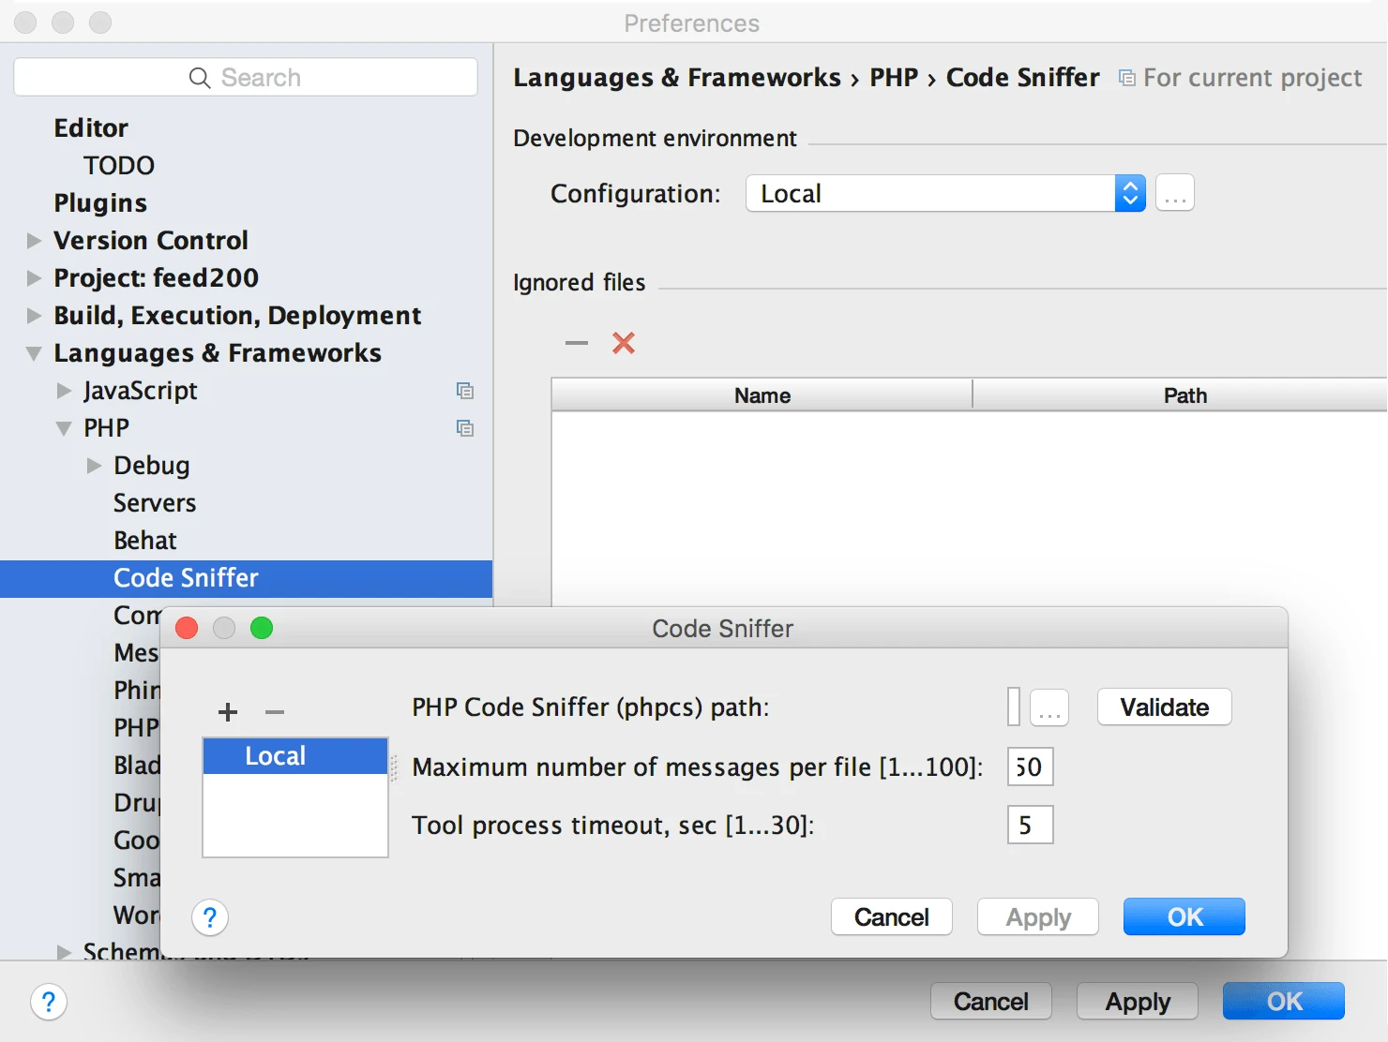
Task: Click the help icon at bottom of Preferences
Action: 49,1002
